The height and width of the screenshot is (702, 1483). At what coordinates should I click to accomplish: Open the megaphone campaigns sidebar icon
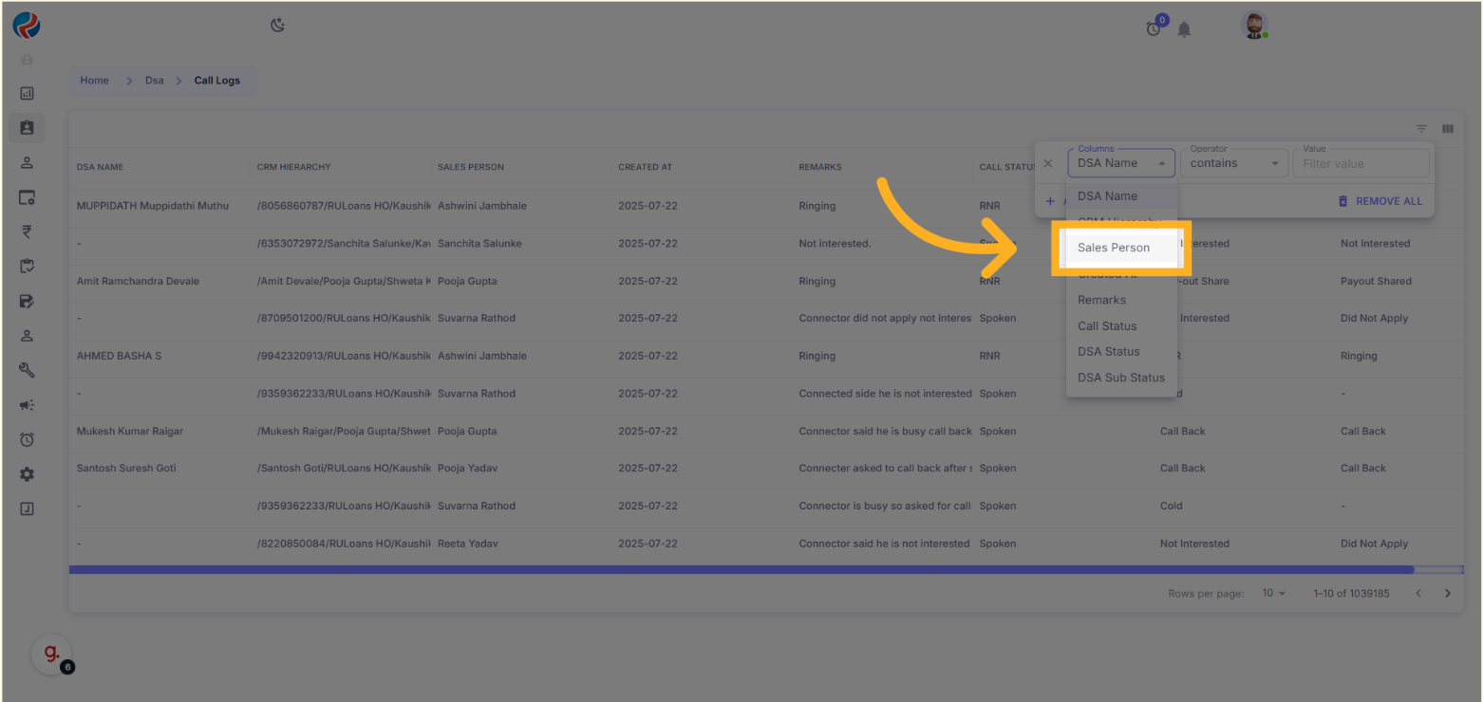[x=27, y=405]
